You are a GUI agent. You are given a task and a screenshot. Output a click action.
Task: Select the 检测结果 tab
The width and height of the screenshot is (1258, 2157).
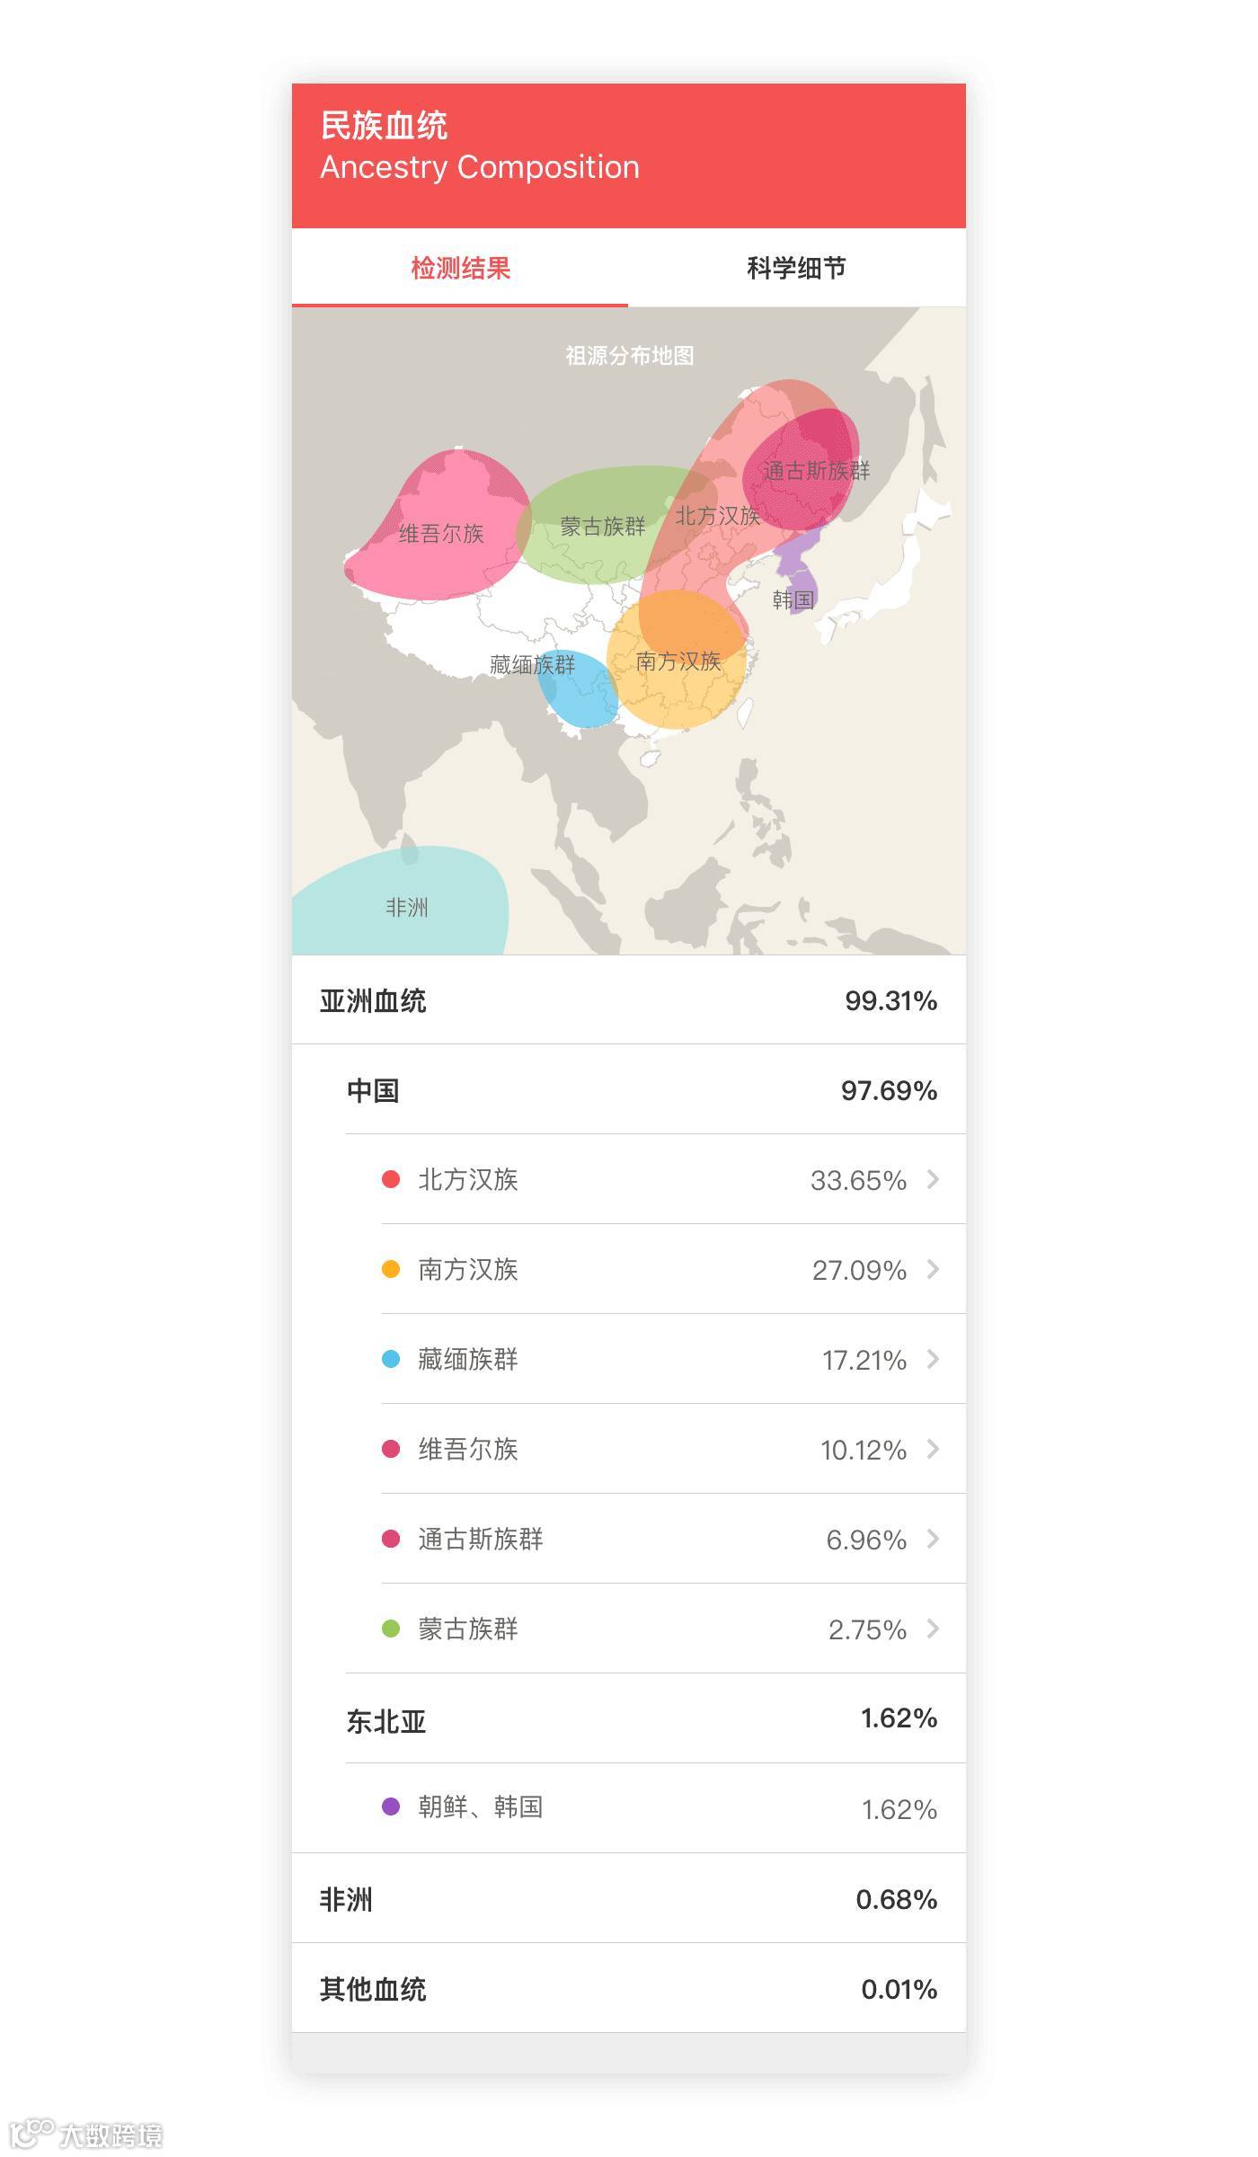pos(460,268)
